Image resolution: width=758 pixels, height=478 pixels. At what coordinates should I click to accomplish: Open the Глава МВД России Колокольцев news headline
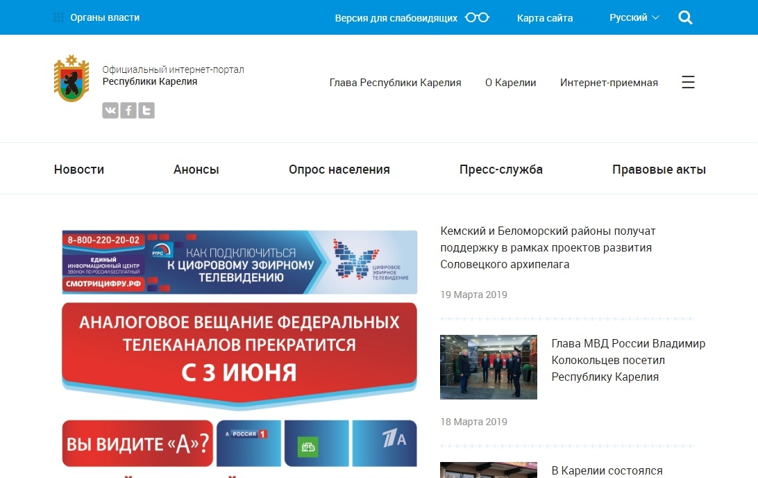628,360
